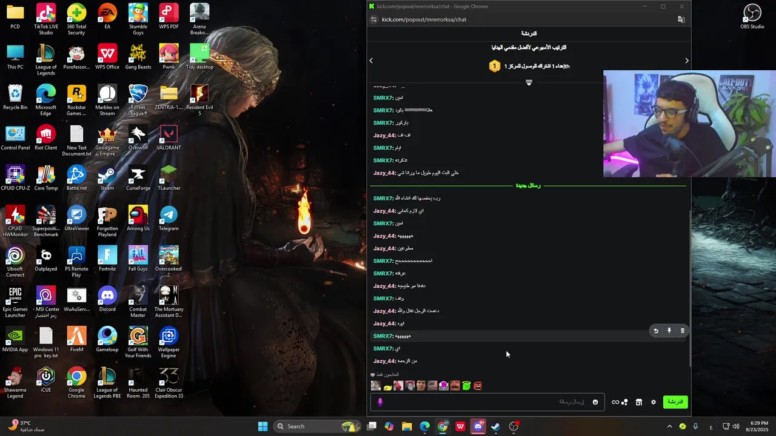The width and height of the screenshot is (776, 436).
Task: Open NVIDIA App desktop icon
Action: point(15,340)
